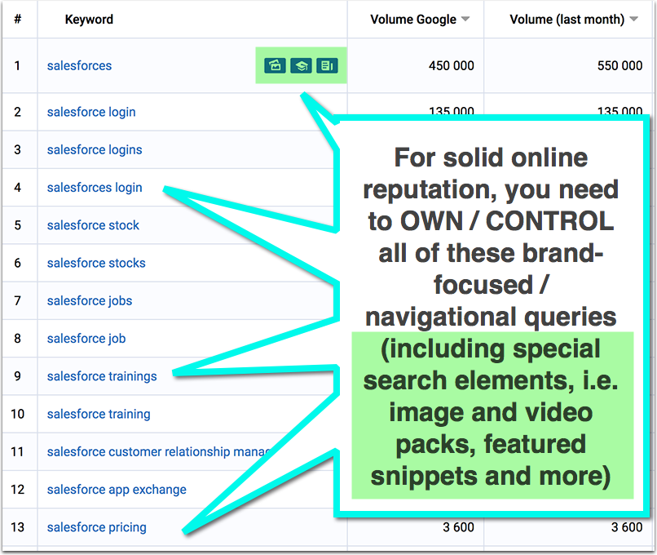Select the 'salesforces login' keyword link
The height and width of the screenshot is (555, 657).
(95, 188)
